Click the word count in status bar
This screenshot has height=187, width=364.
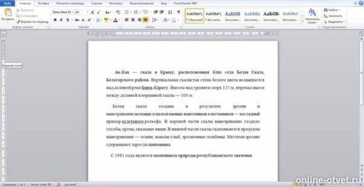click(41, 185)
